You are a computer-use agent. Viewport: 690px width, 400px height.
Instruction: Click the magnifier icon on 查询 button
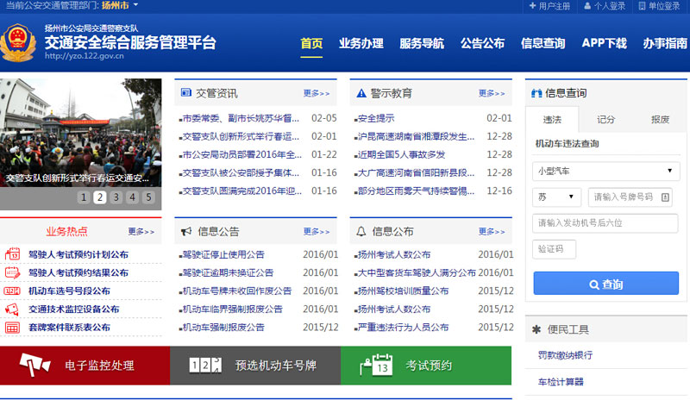(594, 284)
